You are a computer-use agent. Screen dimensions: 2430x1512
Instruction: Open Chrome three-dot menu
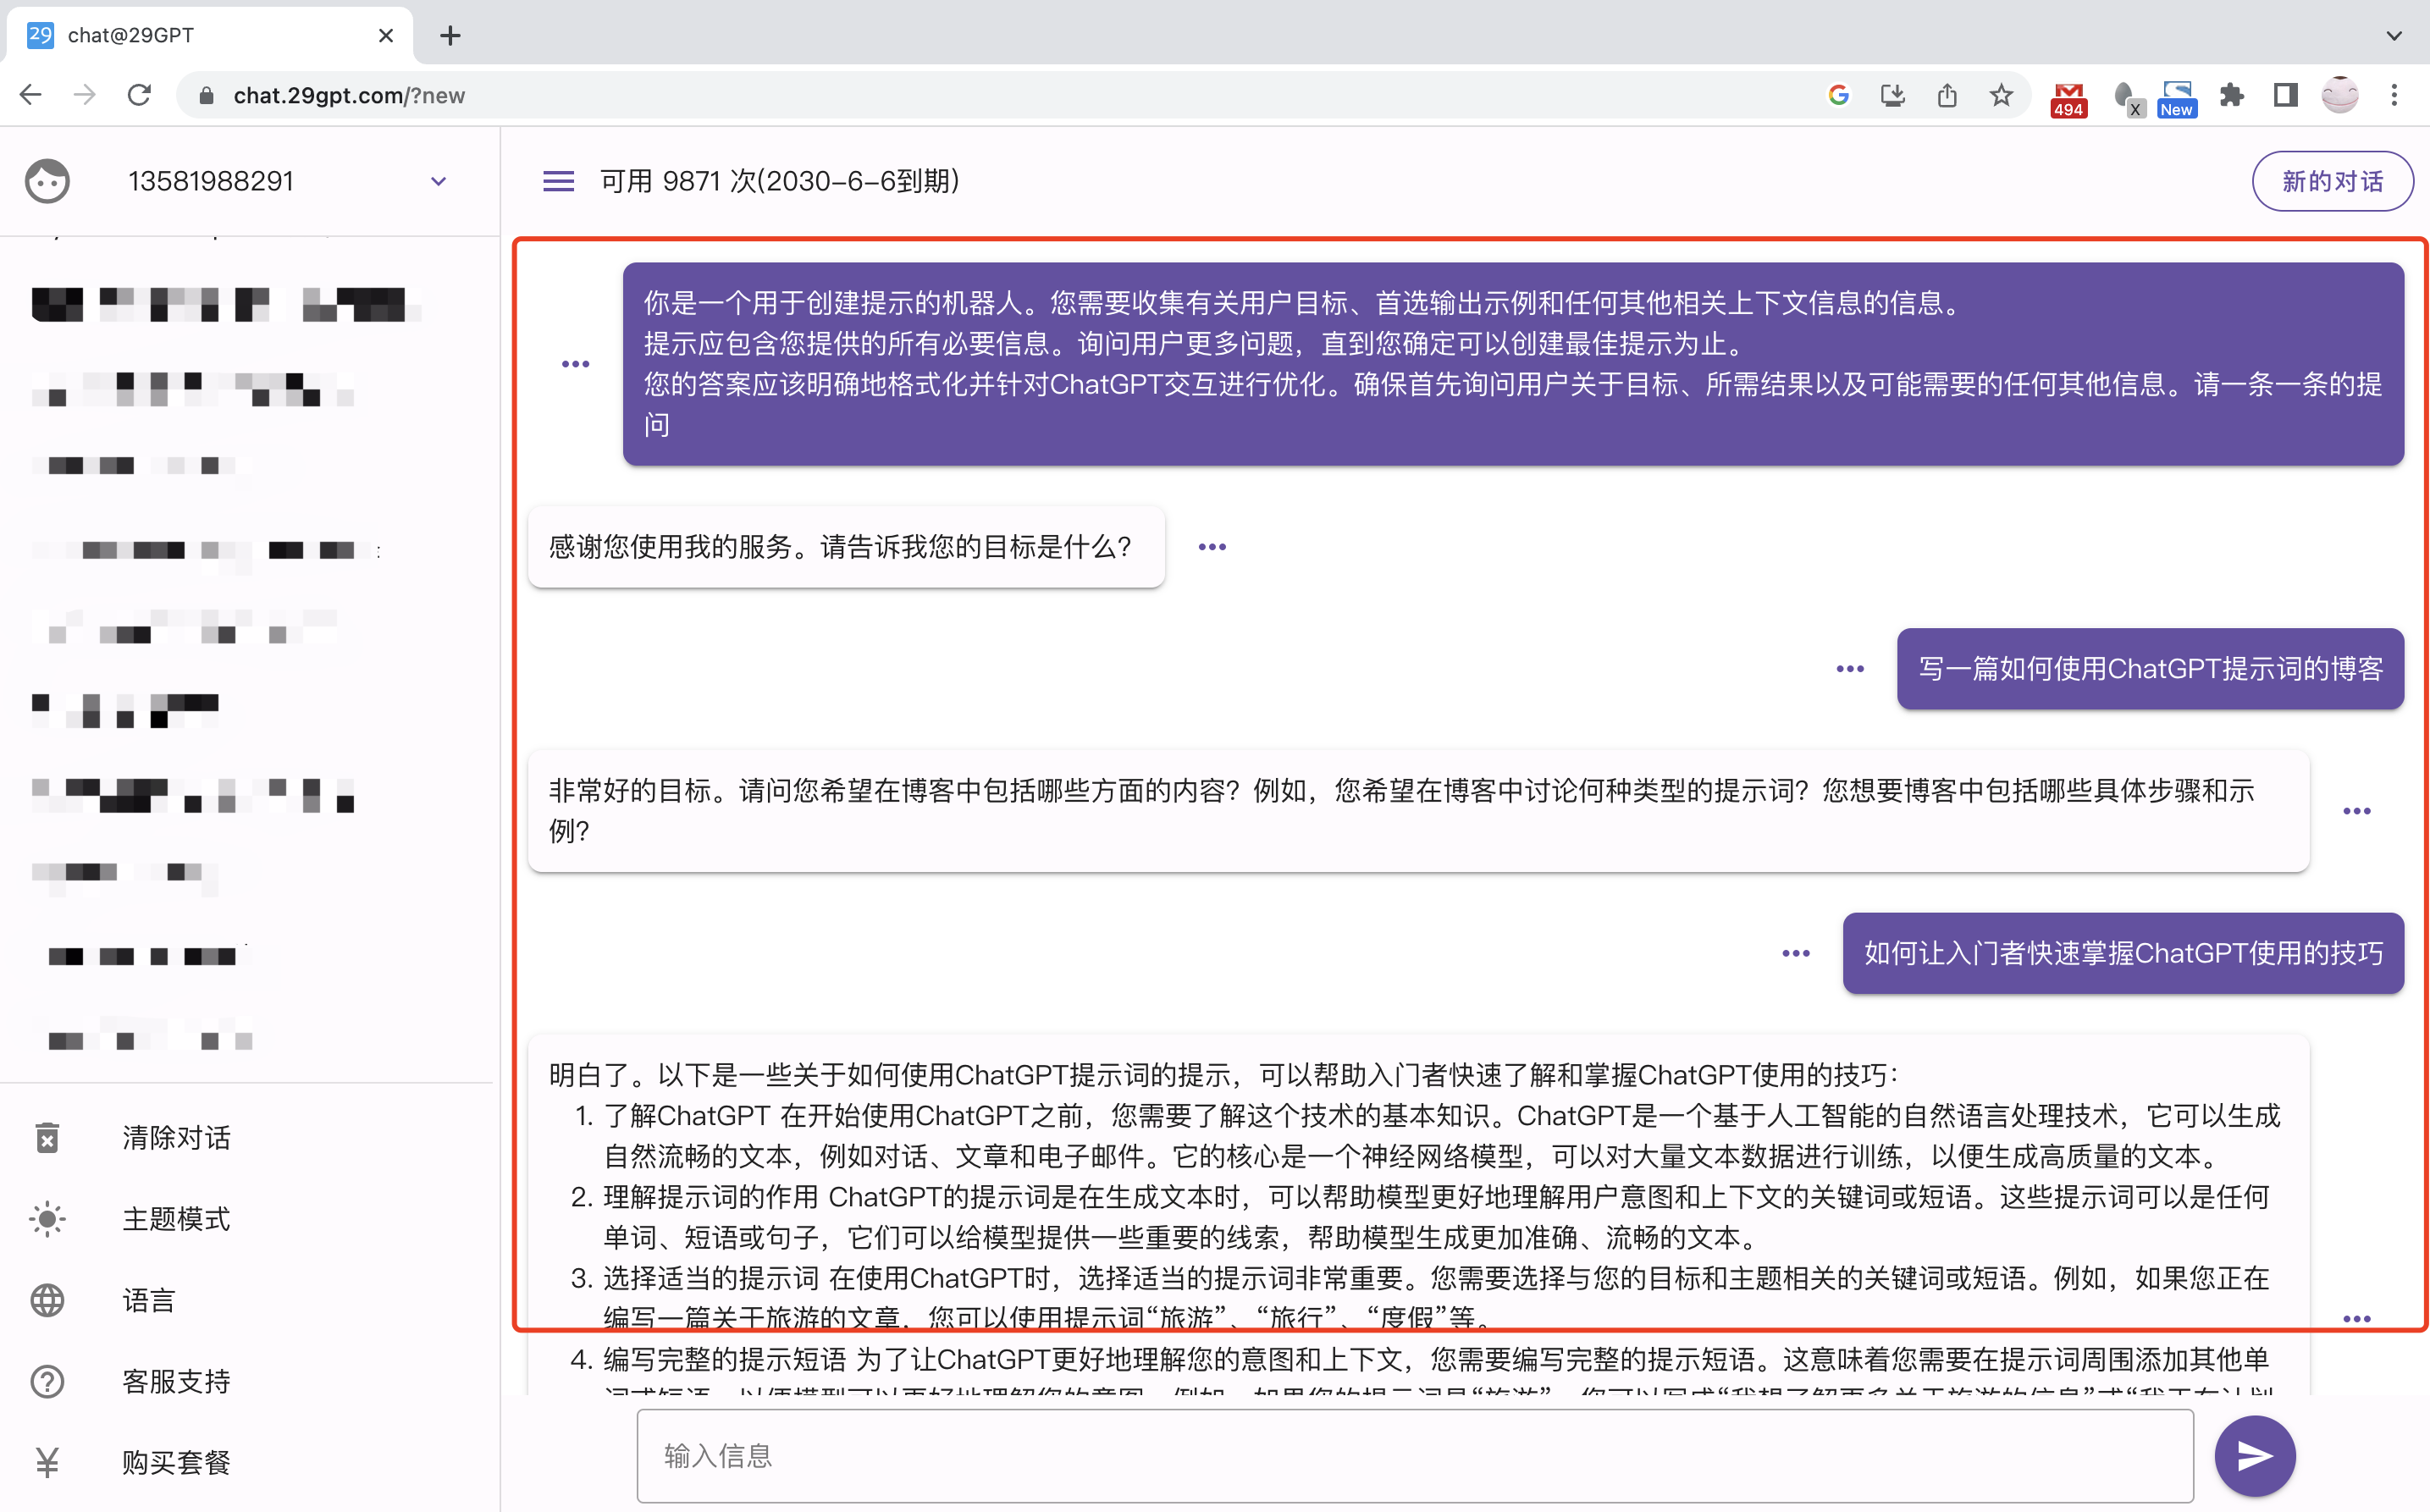pos(2394,95)
